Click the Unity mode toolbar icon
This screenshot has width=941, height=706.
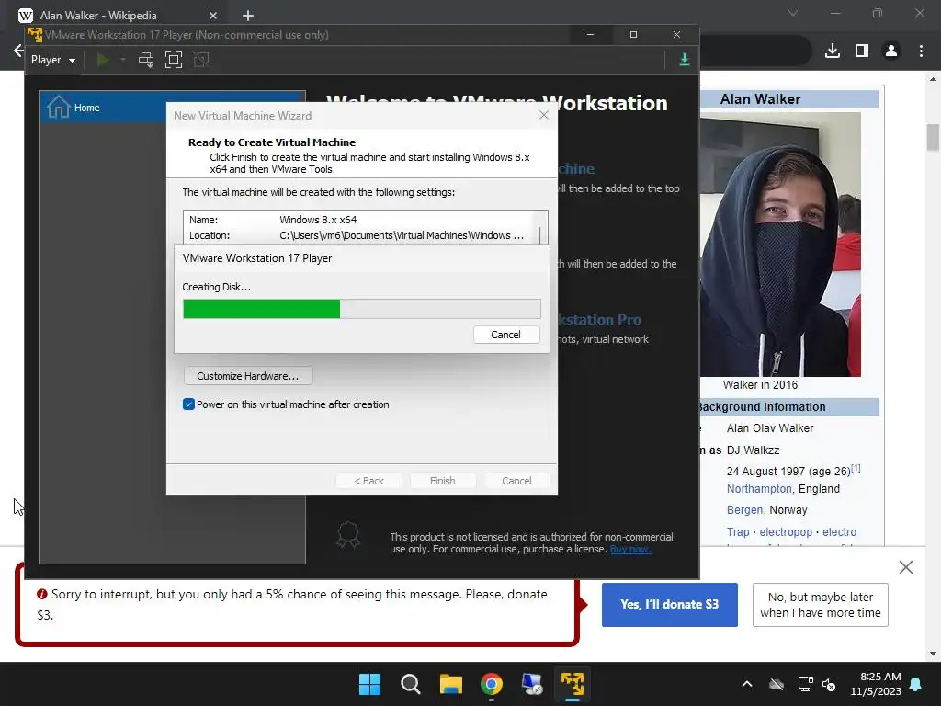click(201, 60)
